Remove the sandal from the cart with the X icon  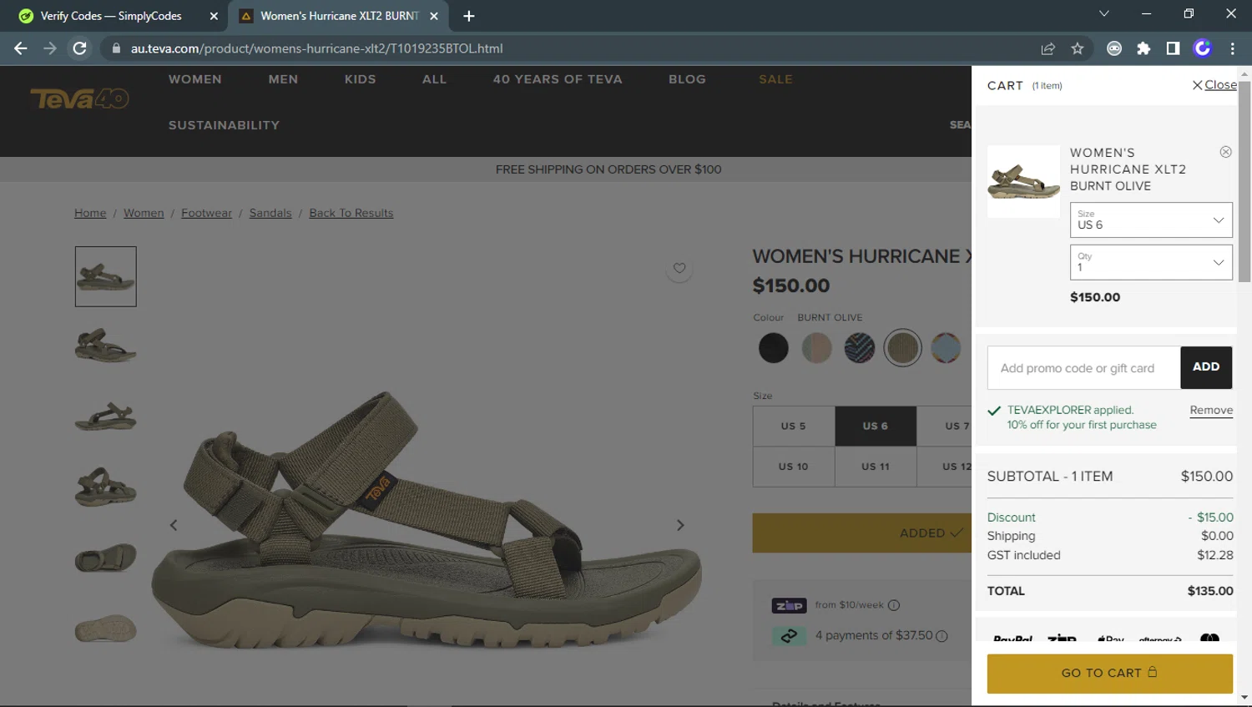pyautogui.click(x=1225, y=152)
